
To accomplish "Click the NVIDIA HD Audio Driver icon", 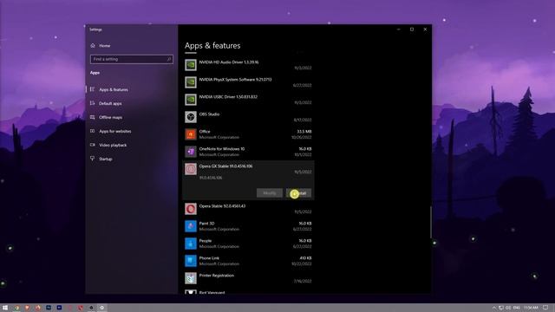I will click(191, 65).
